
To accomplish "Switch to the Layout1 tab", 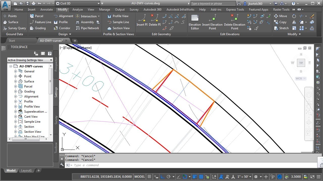I will (x=26, y=170).
